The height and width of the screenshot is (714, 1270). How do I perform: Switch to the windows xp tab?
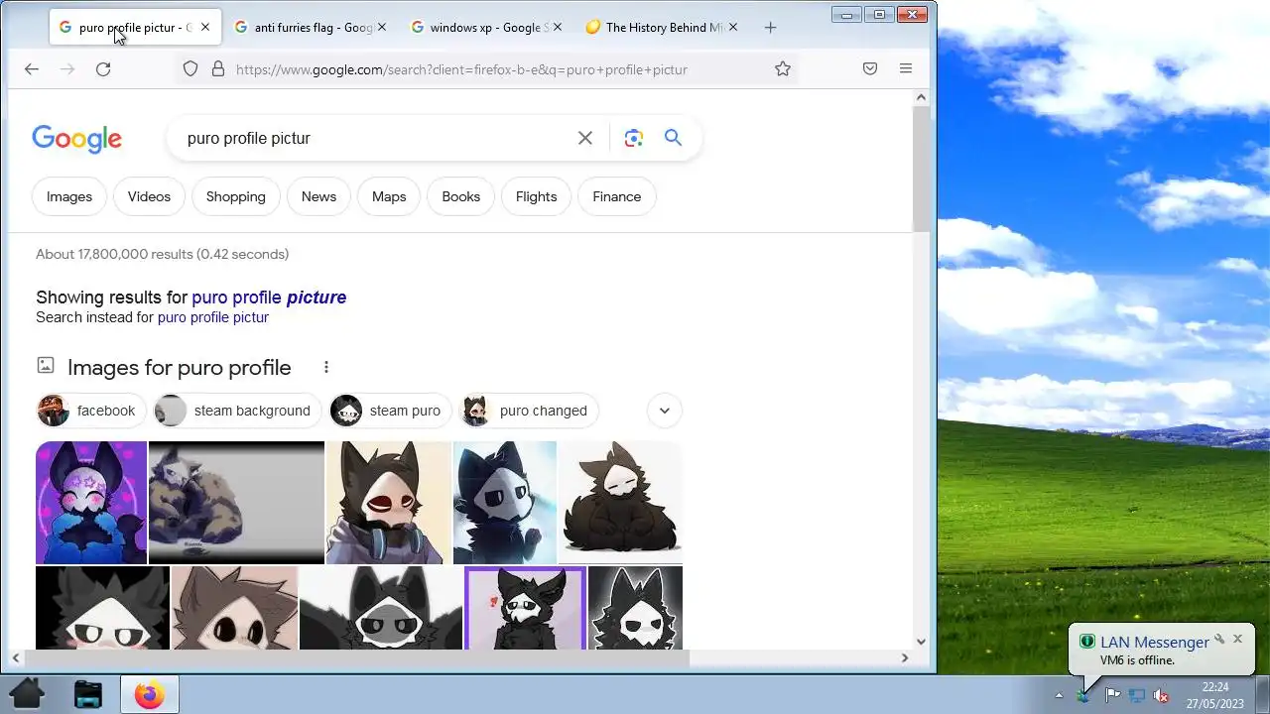click(x=486, y=28)
